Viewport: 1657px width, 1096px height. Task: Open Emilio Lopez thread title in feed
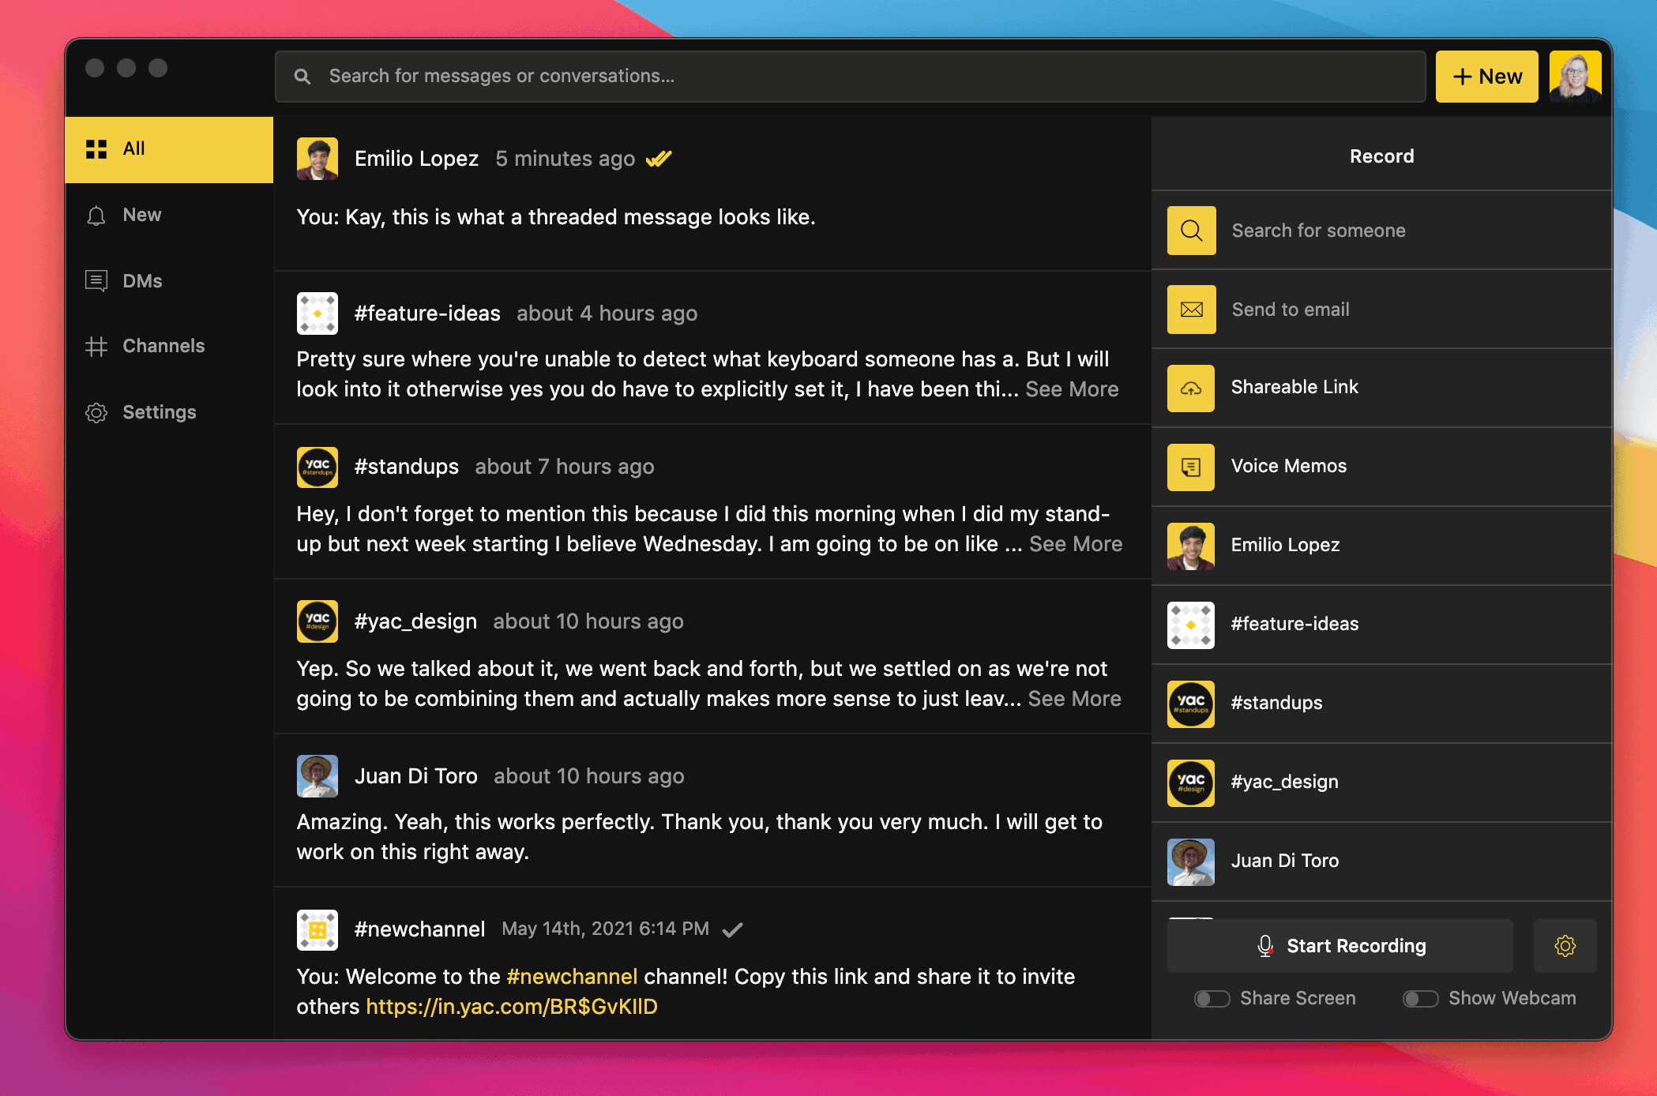pyautogui.click(x=416, y=159)
